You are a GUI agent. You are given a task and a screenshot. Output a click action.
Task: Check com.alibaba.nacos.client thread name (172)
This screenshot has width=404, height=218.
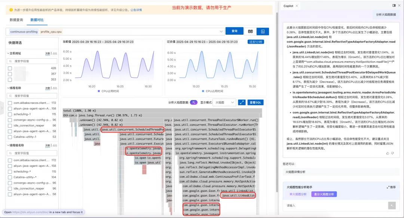[10, 103]
